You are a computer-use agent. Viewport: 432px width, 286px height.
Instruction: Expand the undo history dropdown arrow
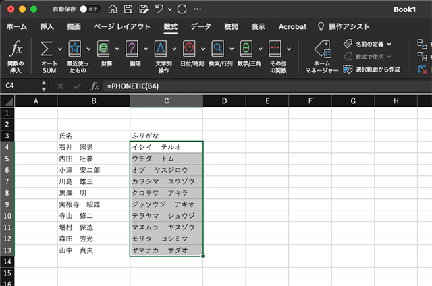[171, 10]
